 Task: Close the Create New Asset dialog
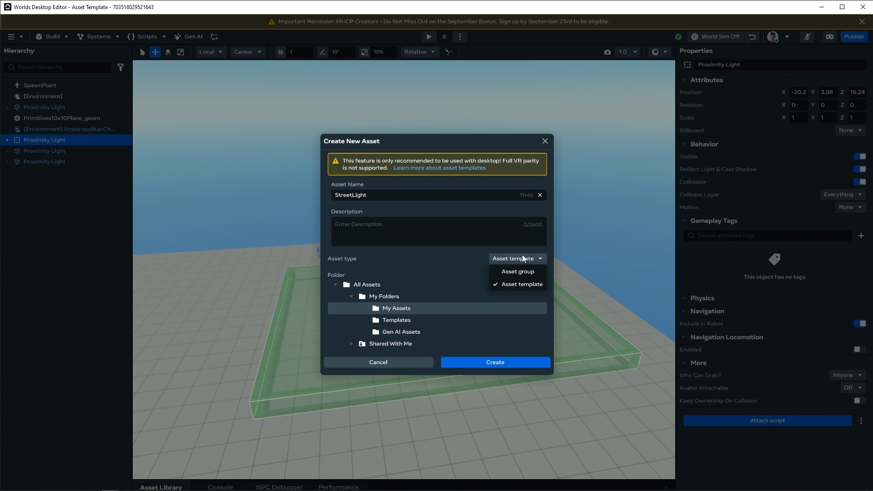point(545,141)
